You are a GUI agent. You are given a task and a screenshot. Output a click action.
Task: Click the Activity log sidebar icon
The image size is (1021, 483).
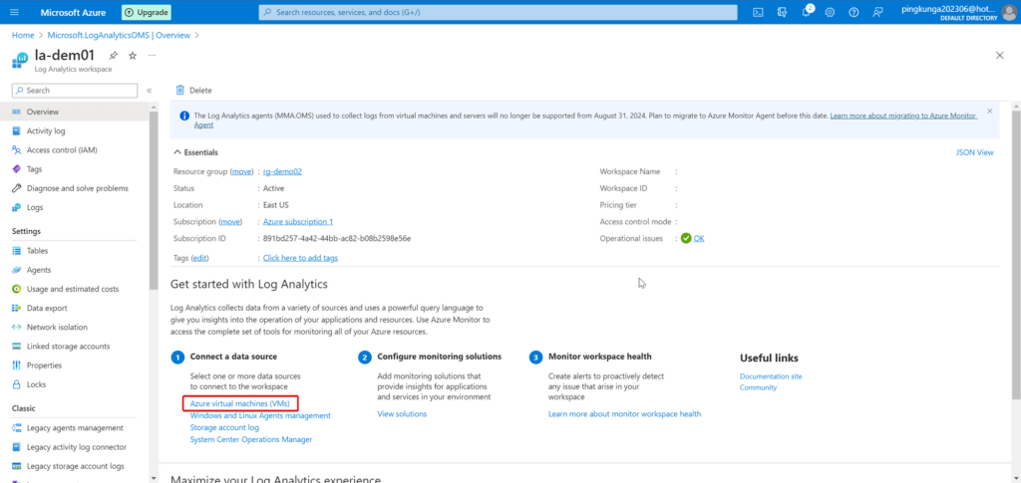(x=17, y=131)
